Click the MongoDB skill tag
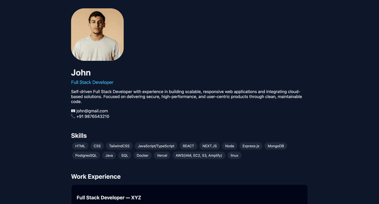 tap(276, 146)
